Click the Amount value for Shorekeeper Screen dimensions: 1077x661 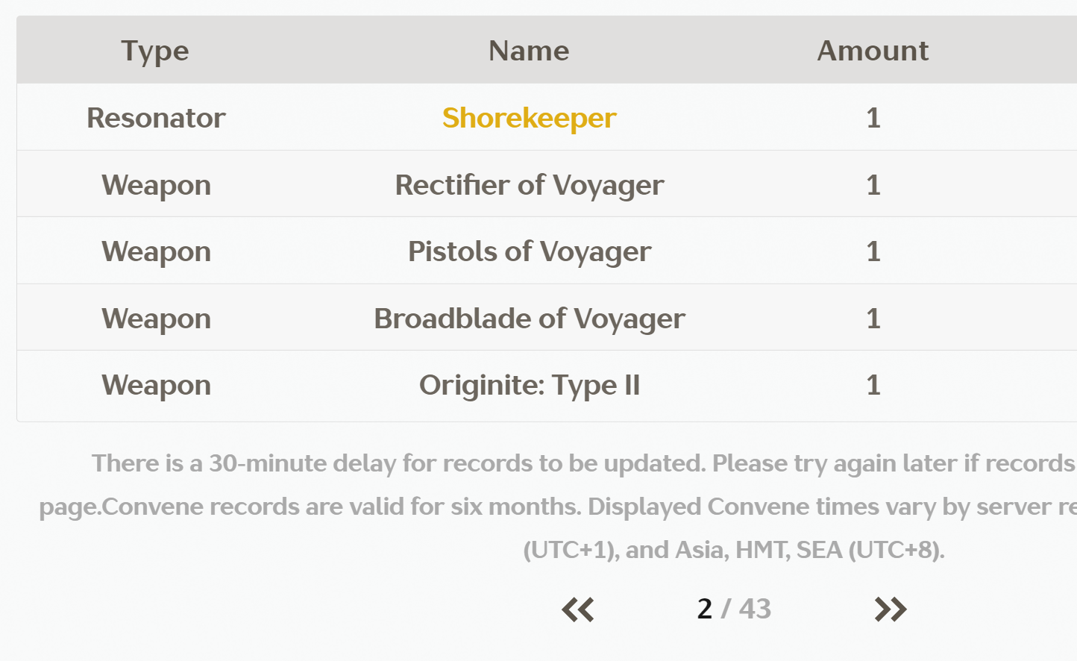[x=873, y=118]
